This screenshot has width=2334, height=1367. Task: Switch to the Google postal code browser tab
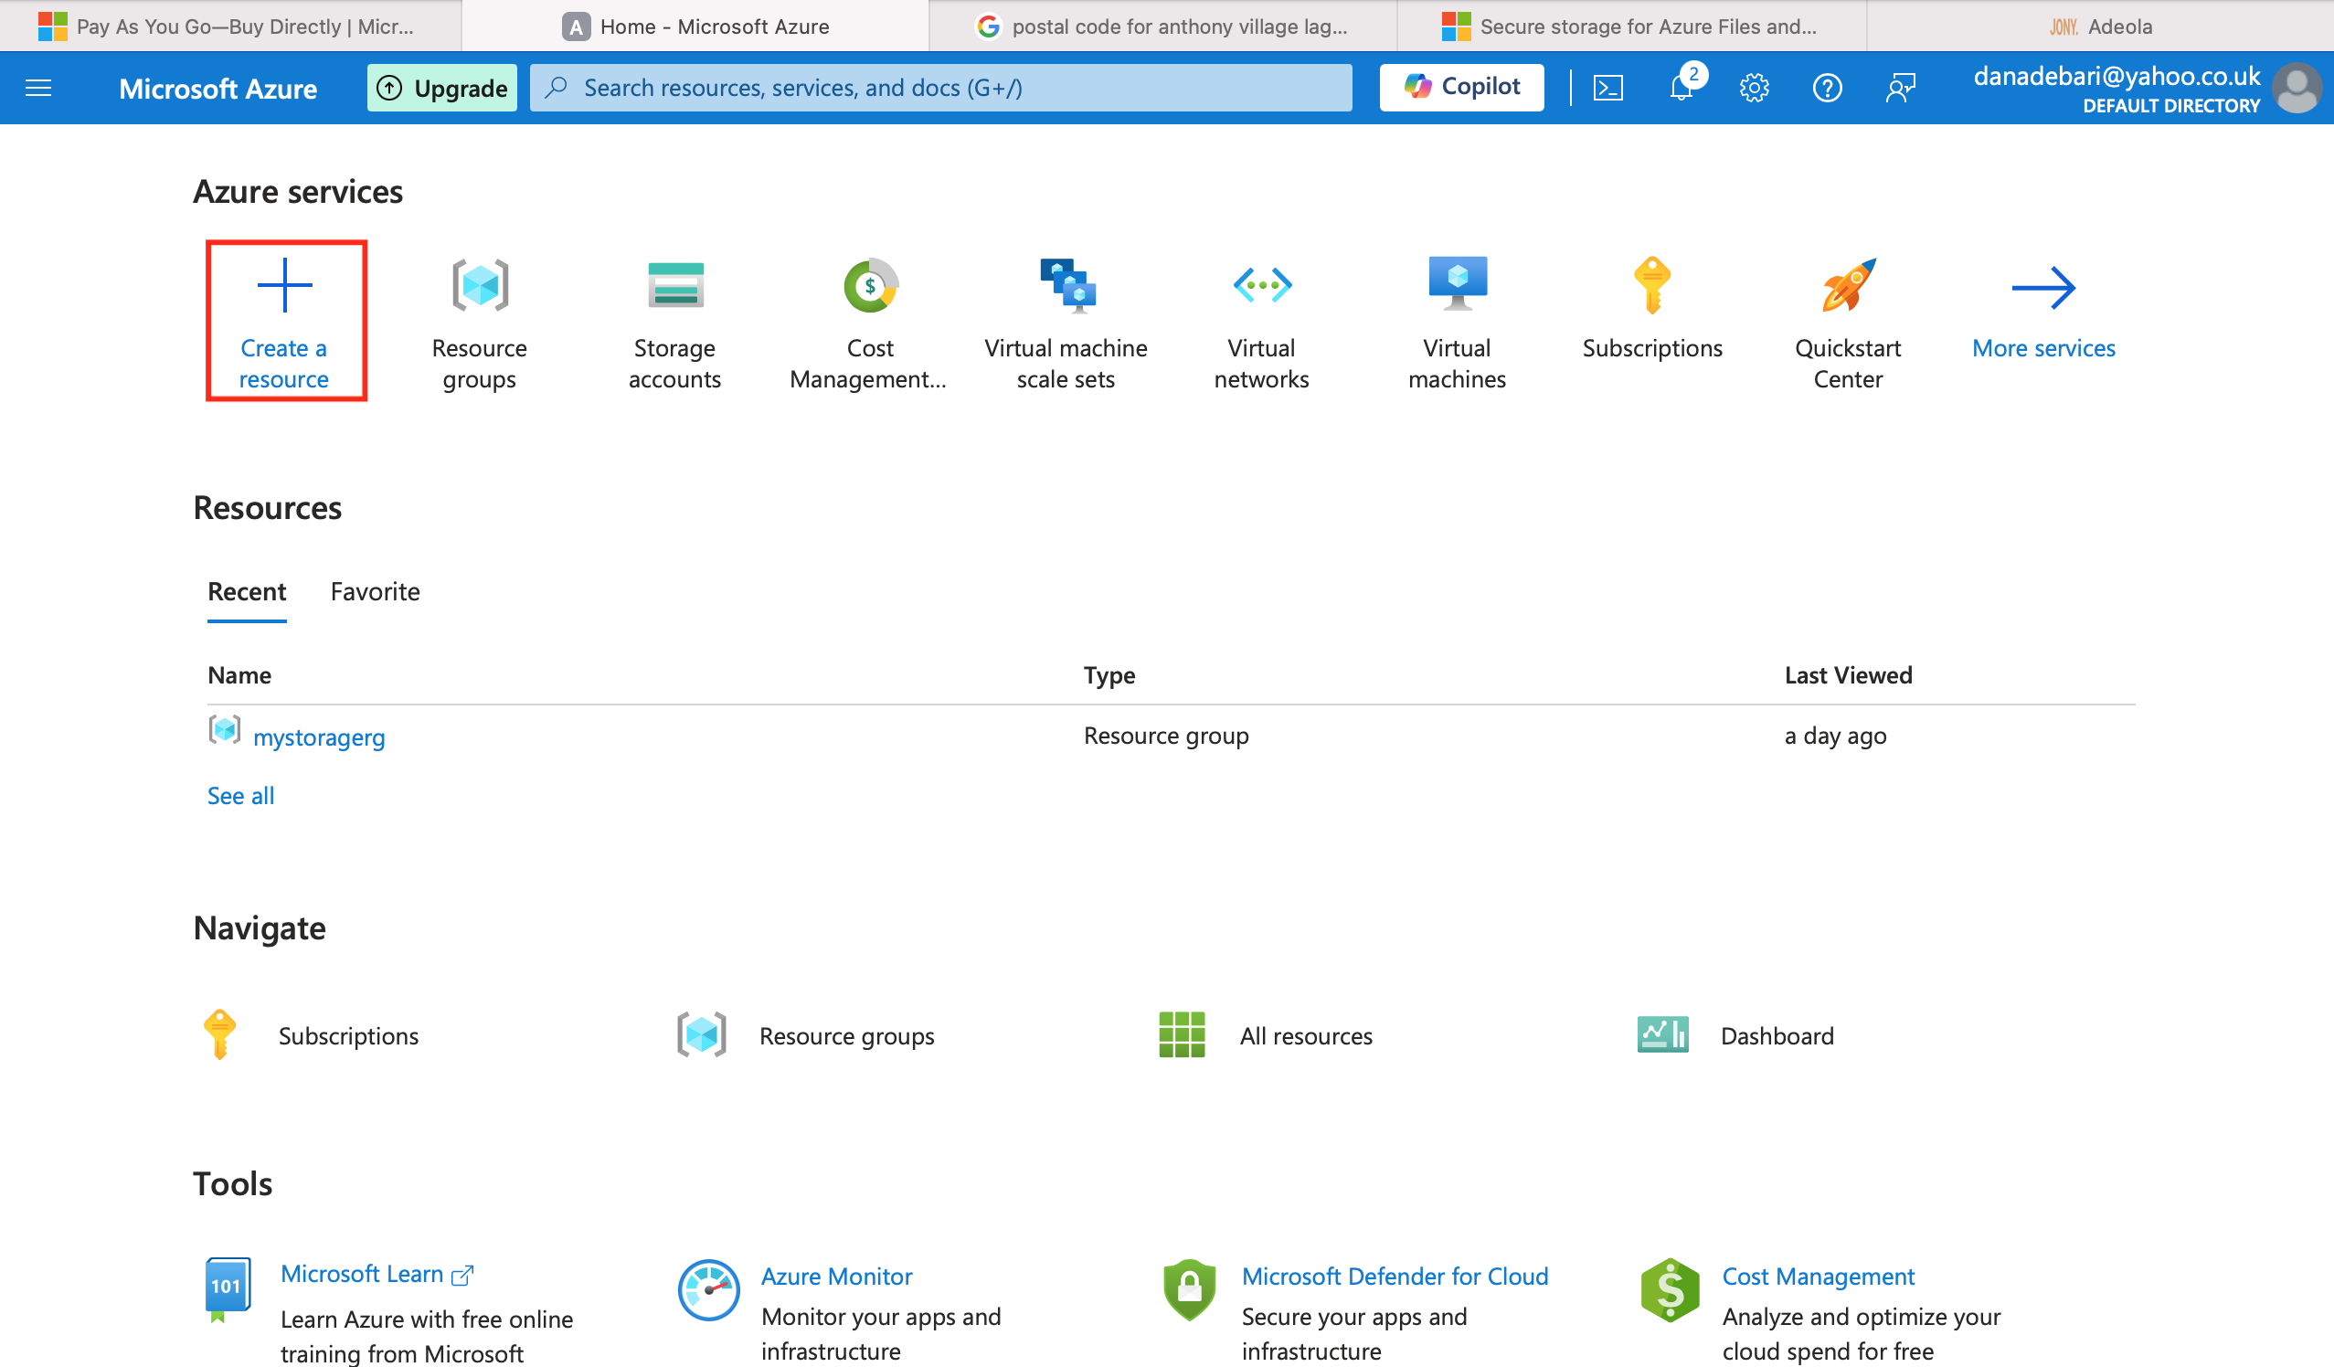(1162, 26)
